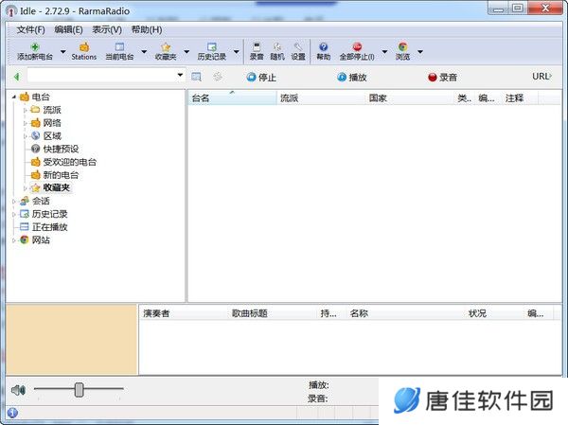This screenshot has height=425, width=568.
Task: Click the 添加新电台 add station icon
Action: tap(35, 46)
